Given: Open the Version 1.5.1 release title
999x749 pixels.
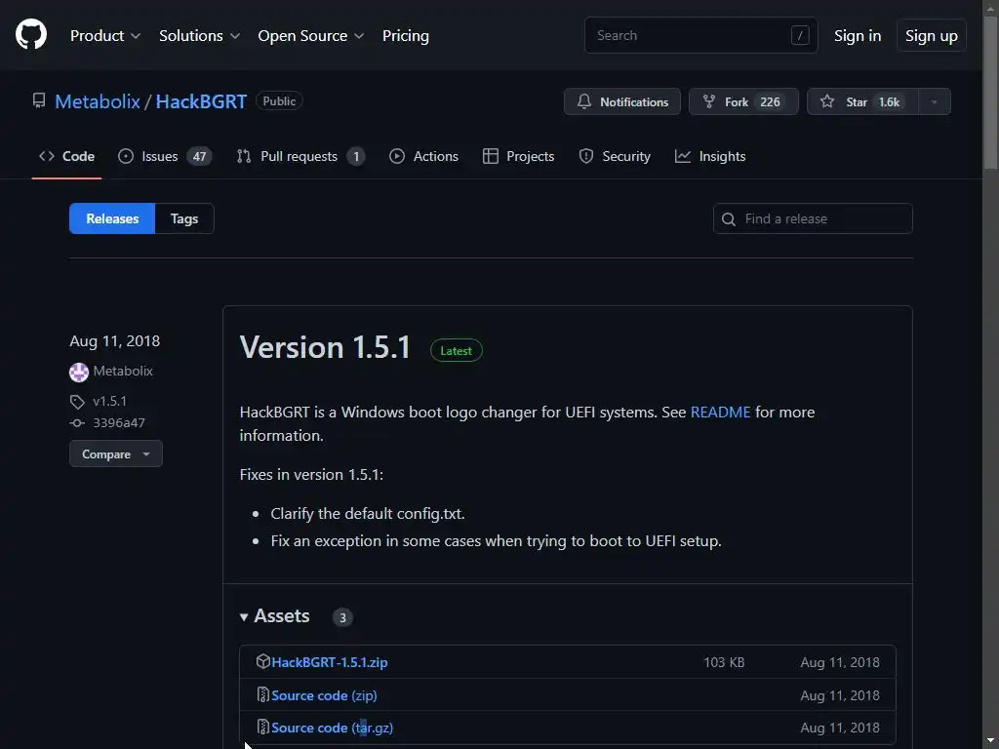Looking at the screenshot, I should tap(325, 348).
